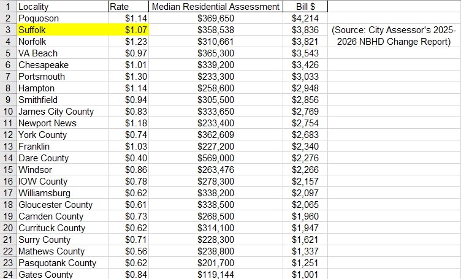Click Suffolk's highlighted $1.07 rate cell
461x279 pixels.
coord(128,30)
